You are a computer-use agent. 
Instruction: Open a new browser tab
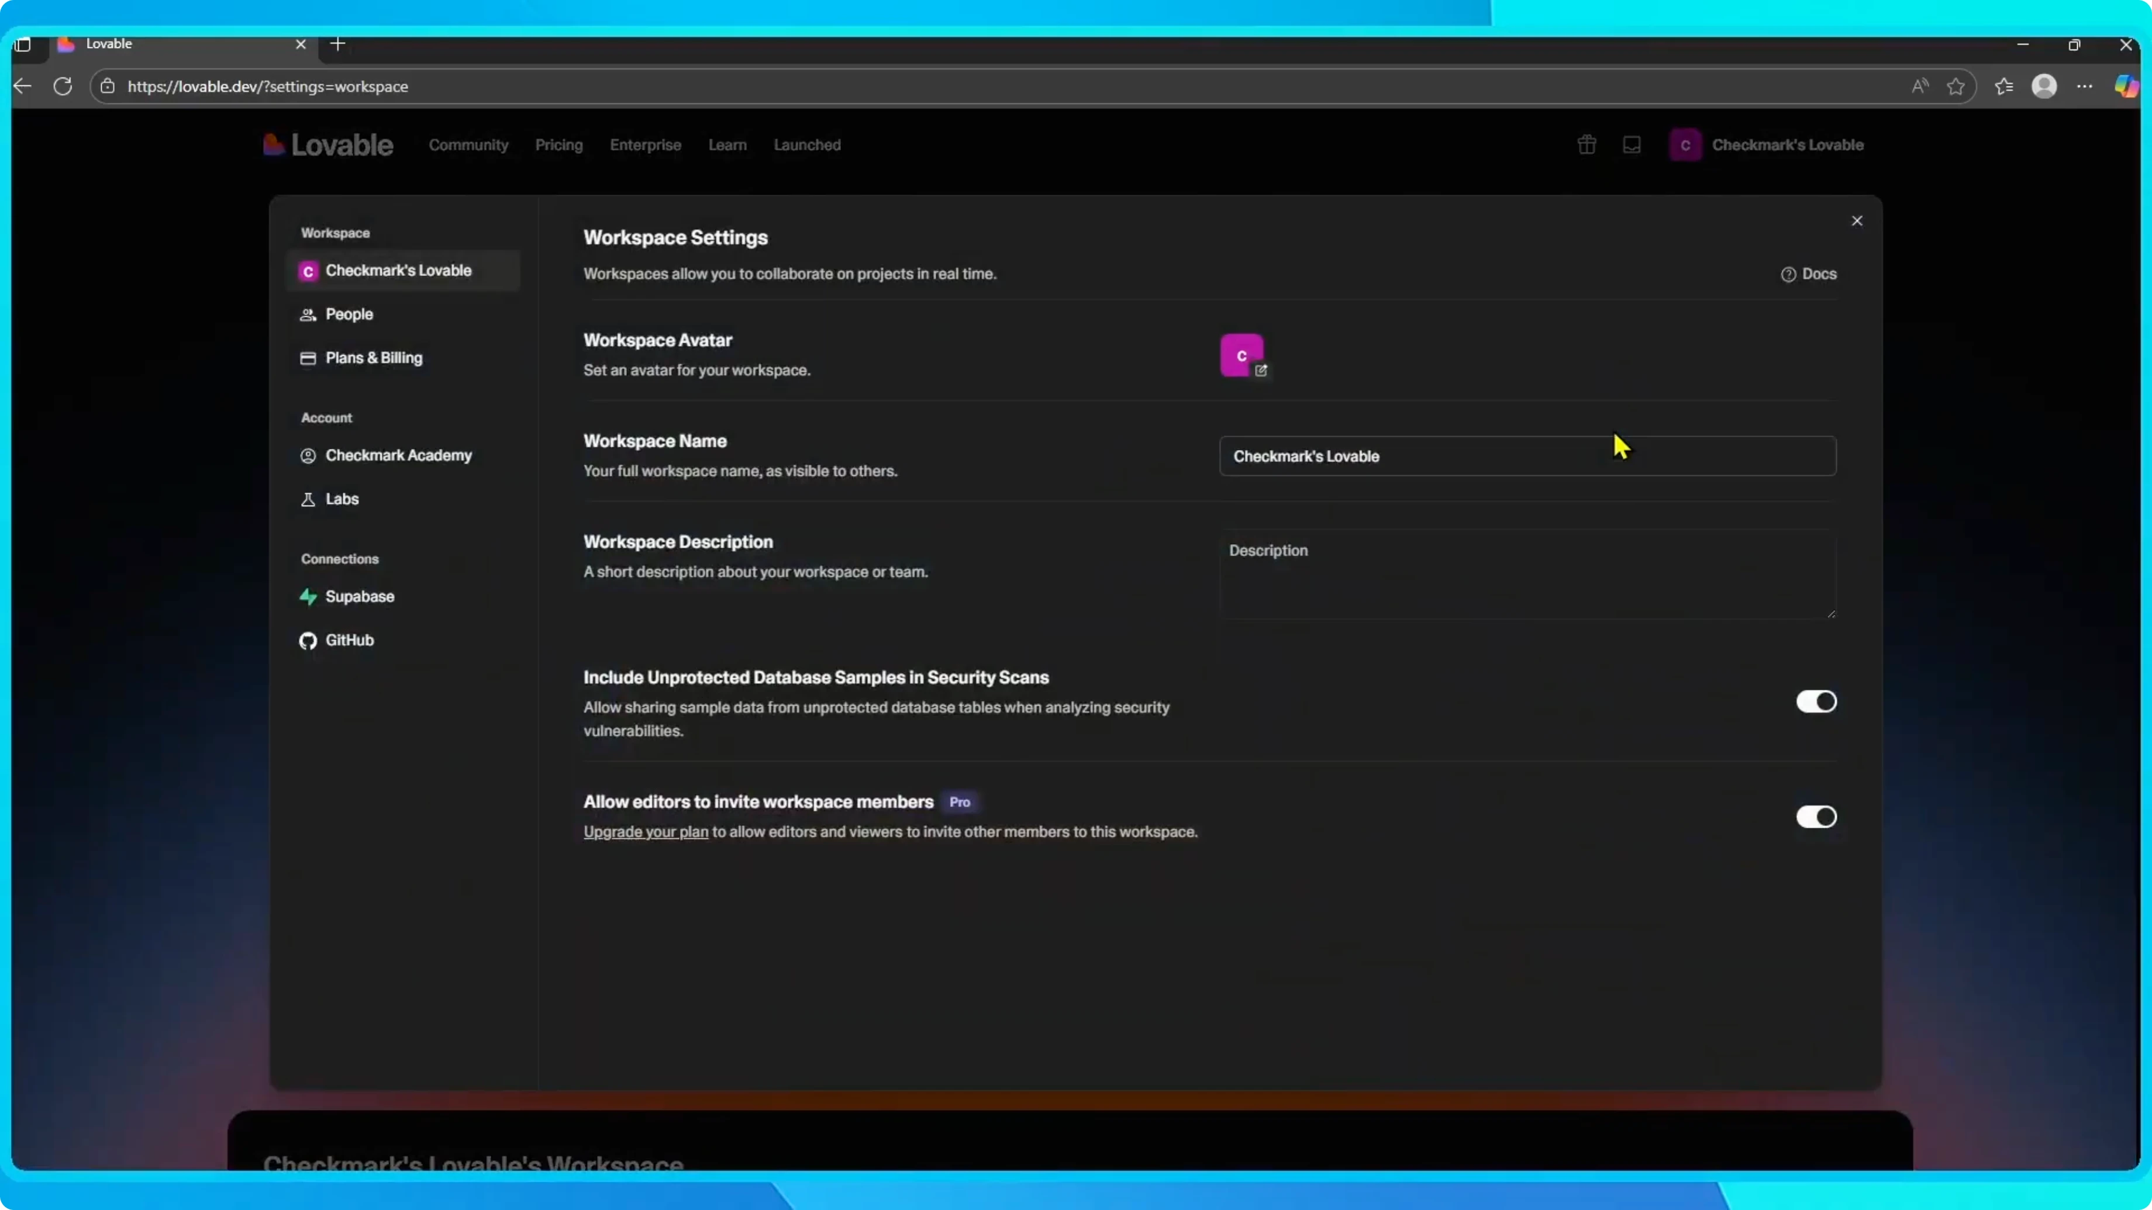(337, 44)
